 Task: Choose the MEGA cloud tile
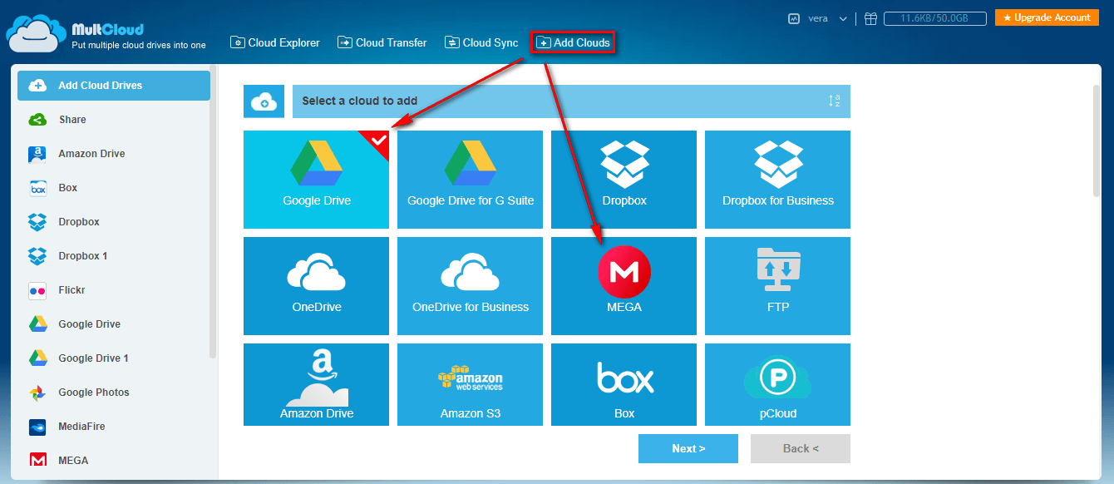624,286
